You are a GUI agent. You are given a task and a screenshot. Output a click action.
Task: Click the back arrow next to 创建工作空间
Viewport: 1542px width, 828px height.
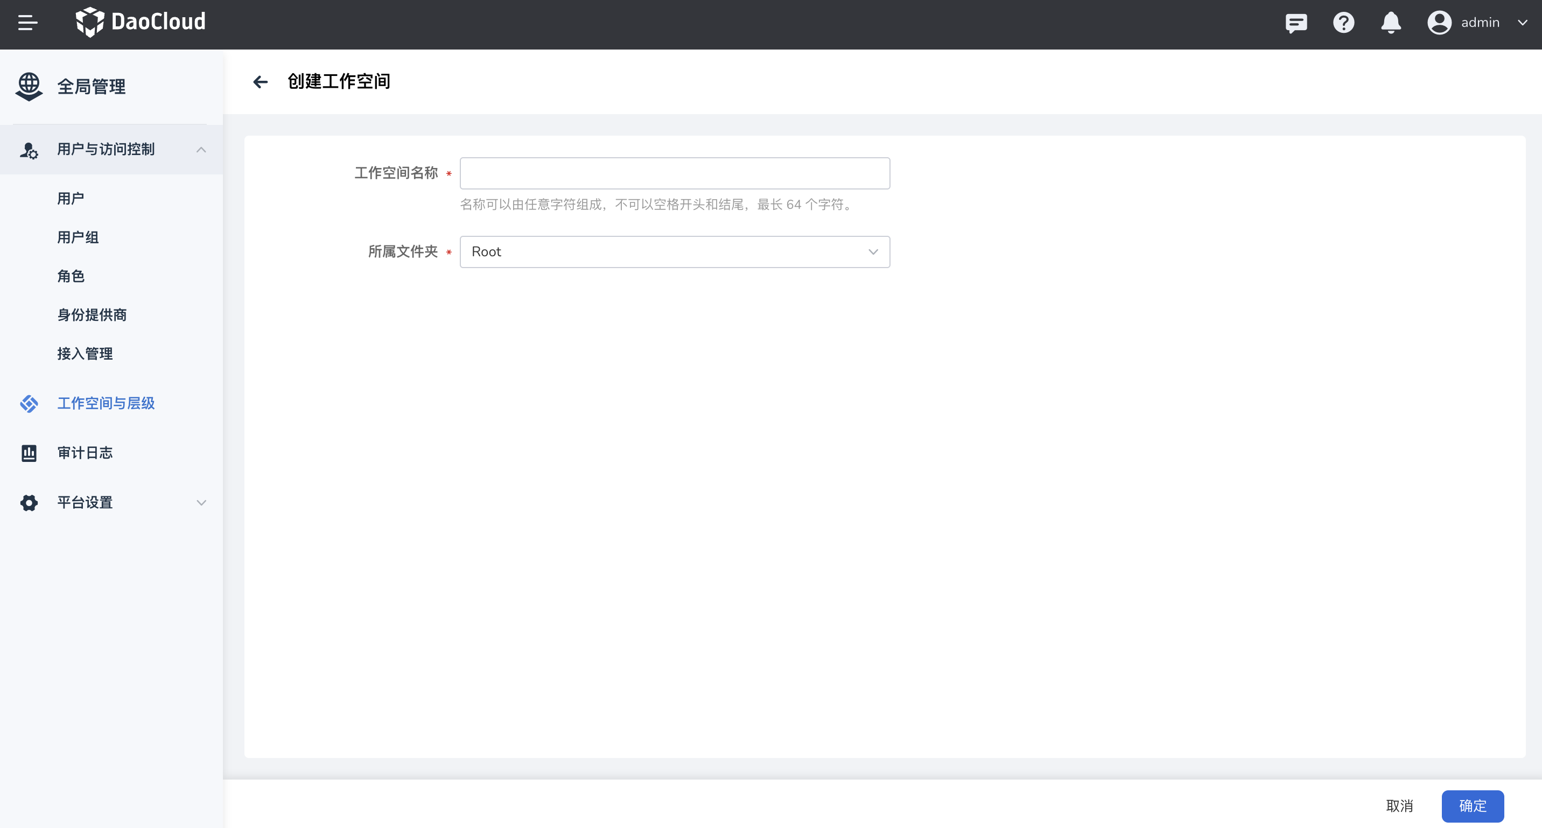tap(260, 82)
